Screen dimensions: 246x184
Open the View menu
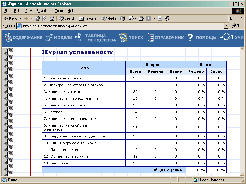tap(28, 11)
